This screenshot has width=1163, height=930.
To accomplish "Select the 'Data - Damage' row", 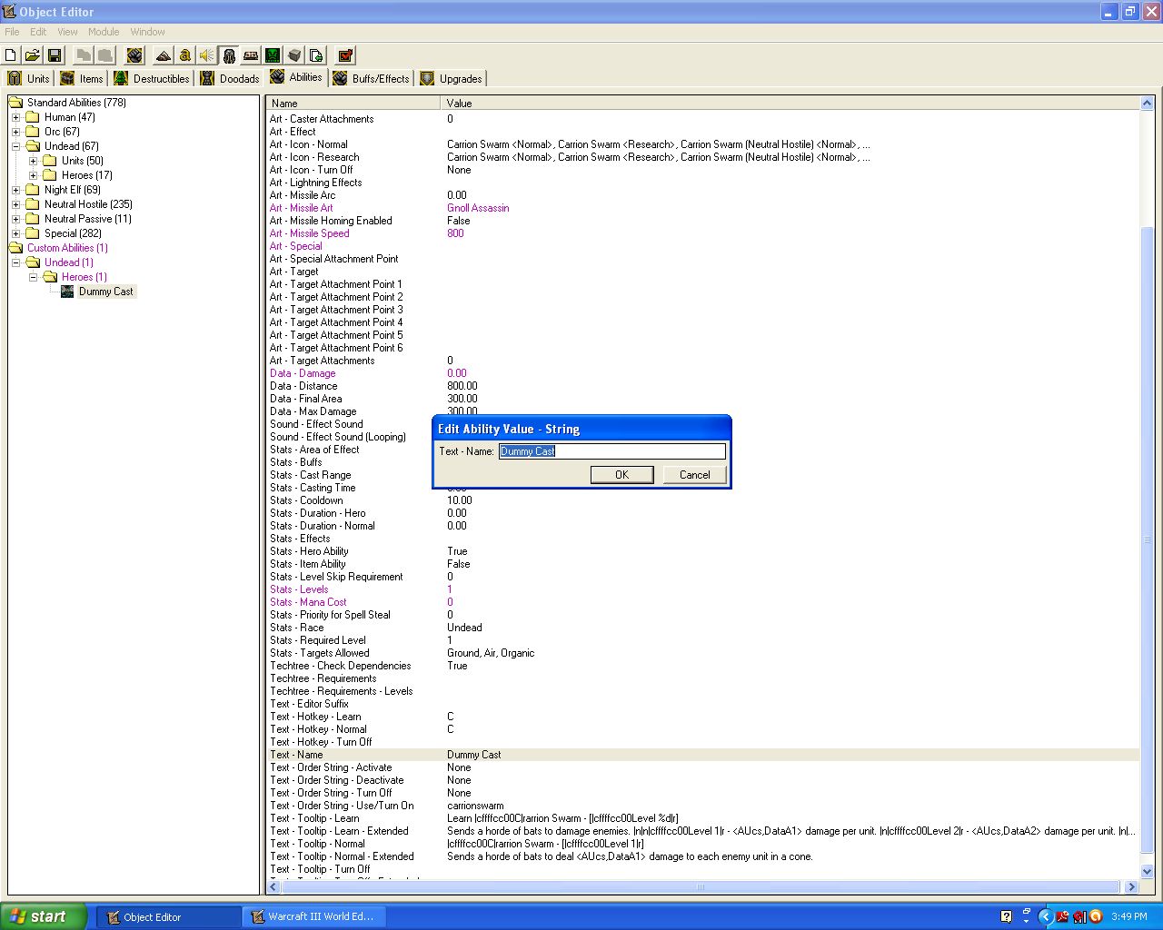I will [702, 373].
